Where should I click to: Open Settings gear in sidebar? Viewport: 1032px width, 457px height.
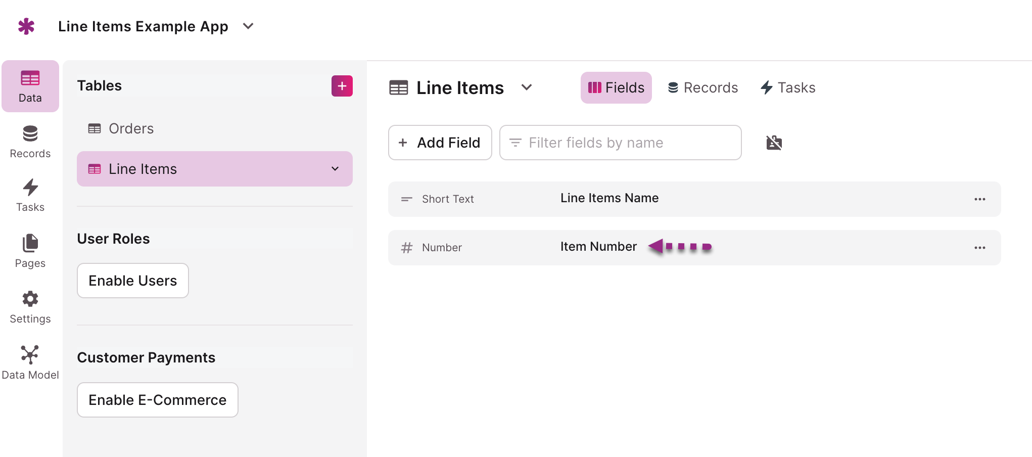[x=30, y=307]
